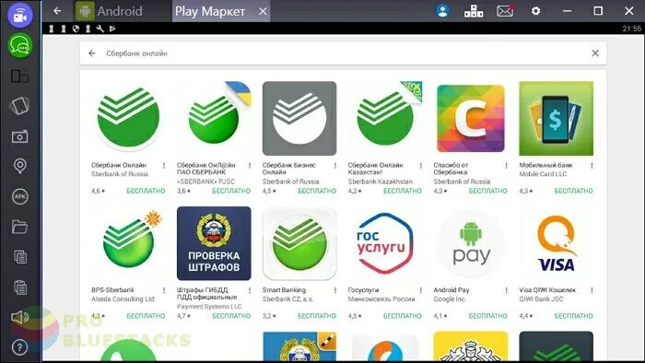Click the wrench icon in the status bar
The image size is (645, 363).
point(100,29)
